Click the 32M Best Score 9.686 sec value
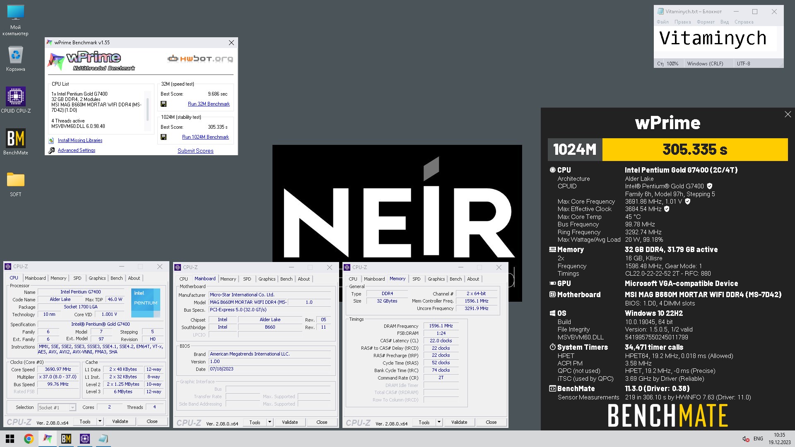This screenshot has height=447, width=795. pyautogui.click(x=217, y=94)
